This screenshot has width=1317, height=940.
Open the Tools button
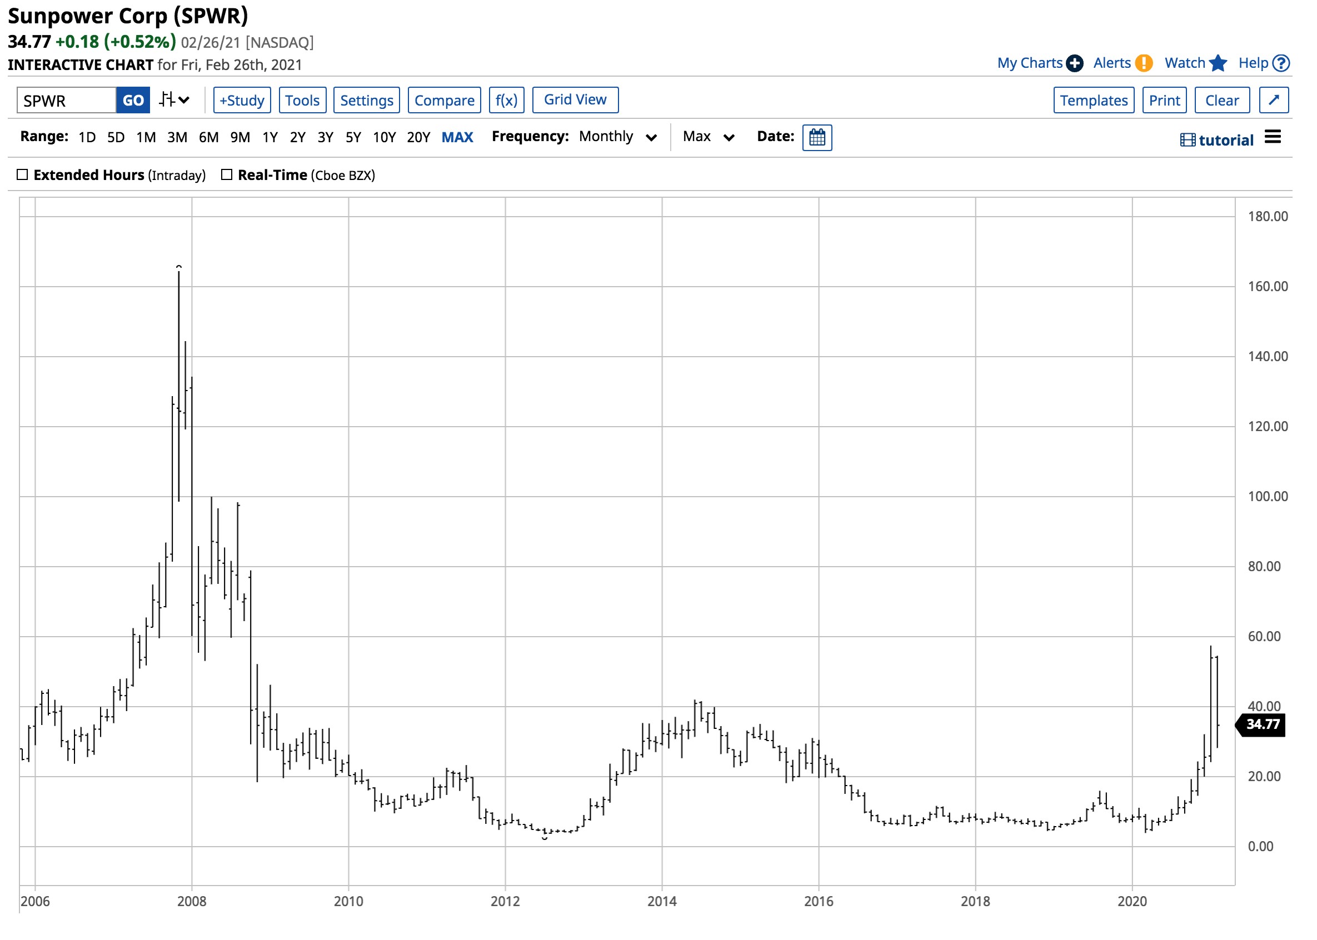point(302,100)
